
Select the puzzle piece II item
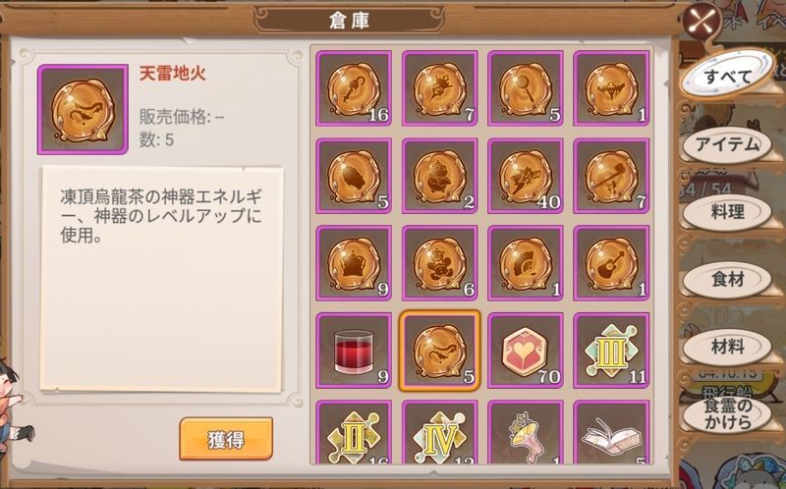354,432
